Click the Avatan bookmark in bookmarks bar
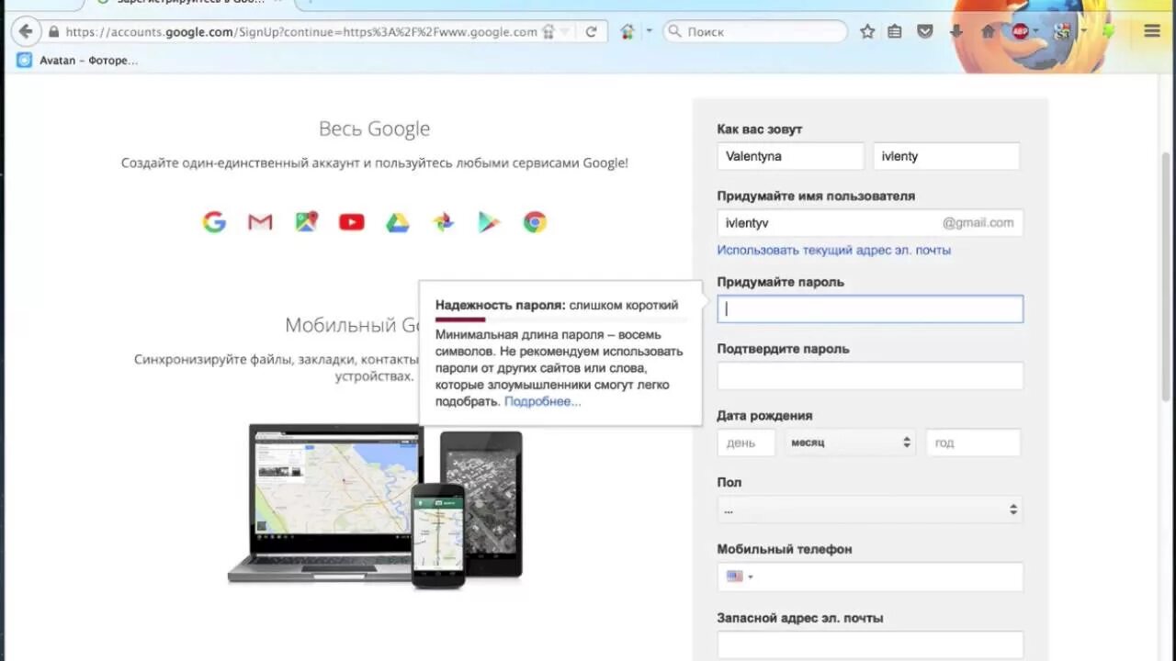This screenshot has height=661, width=1176. click(78, 61)
